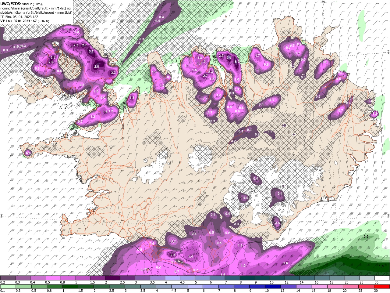Click the 8 medium blue rain legend swatch

pos(242,286)
